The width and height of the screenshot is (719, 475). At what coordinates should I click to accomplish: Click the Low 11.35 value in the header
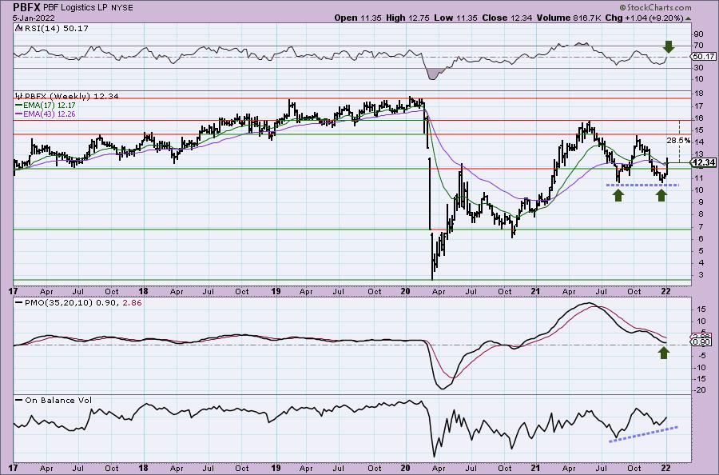[456, 18]
